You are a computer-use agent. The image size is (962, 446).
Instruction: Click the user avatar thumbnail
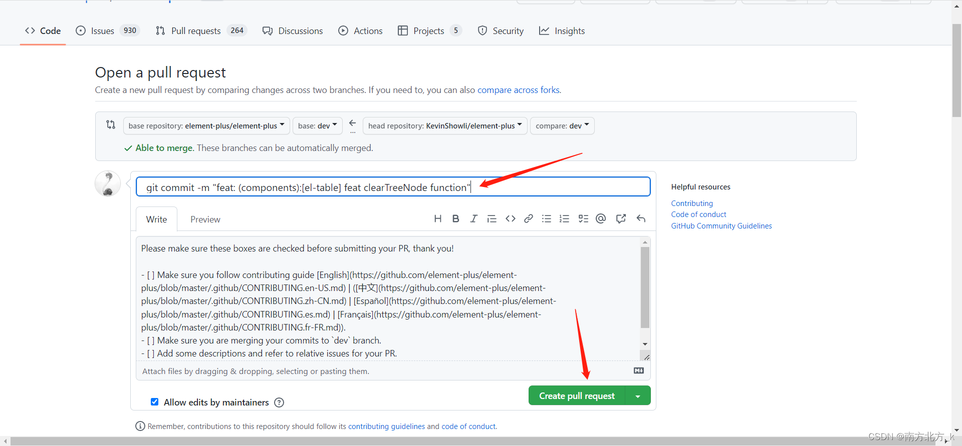click(108, 183)
